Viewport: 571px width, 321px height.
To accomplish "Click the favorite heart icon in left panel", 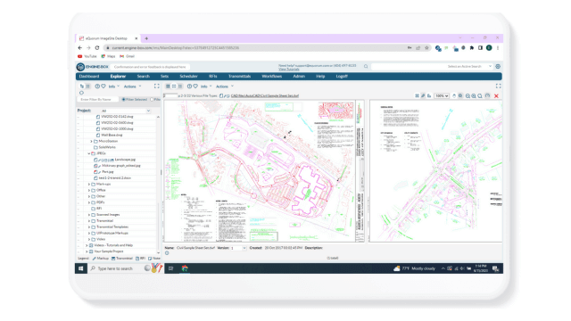I will [103, 86].
